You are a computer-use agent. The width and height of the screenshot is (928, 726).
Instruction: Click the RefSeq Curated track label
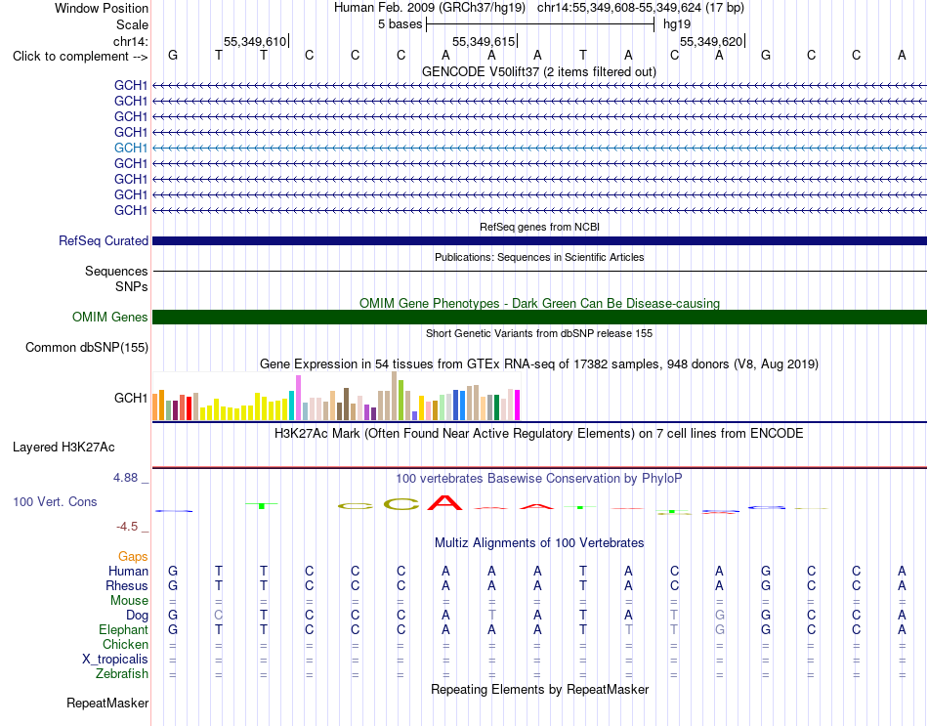click(x=104, y=241)
